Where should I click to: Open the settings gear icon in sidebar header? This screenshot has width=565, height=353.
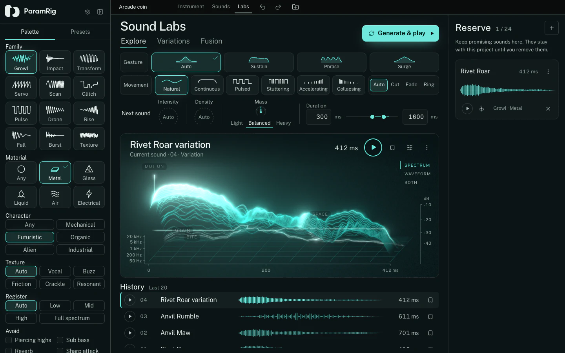click(87, 12)
